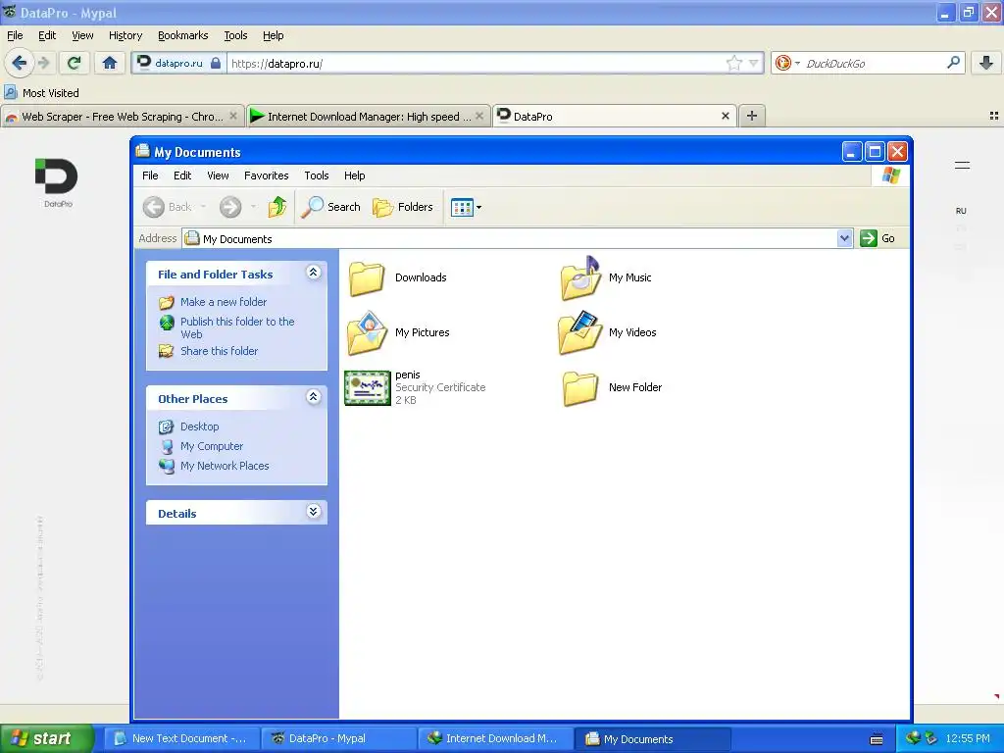The image size is (1004, 753).
Task: Click the site security padlock icon
Action: pos(216,63)
